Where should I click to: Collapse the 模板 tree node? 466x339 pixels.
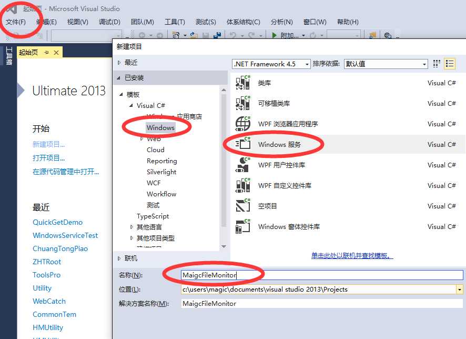(x=121, y=95)
